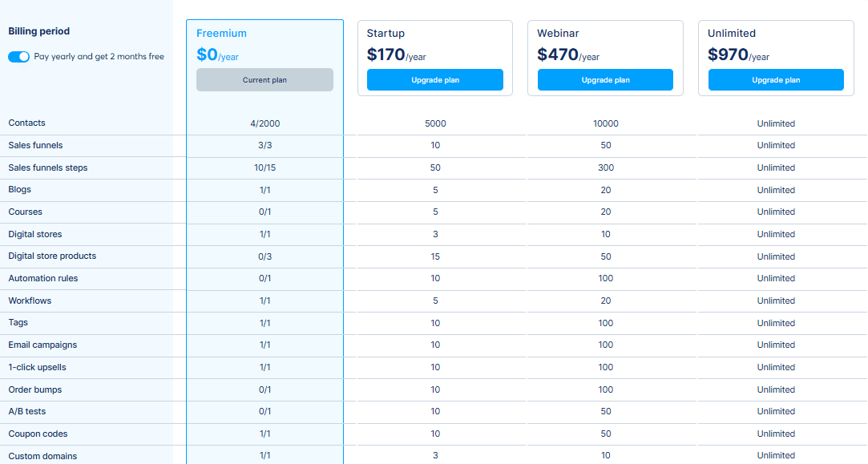The image size is (868, 464).
Task: Click the $970/year Unlimited price
Action: click(738, 55)
